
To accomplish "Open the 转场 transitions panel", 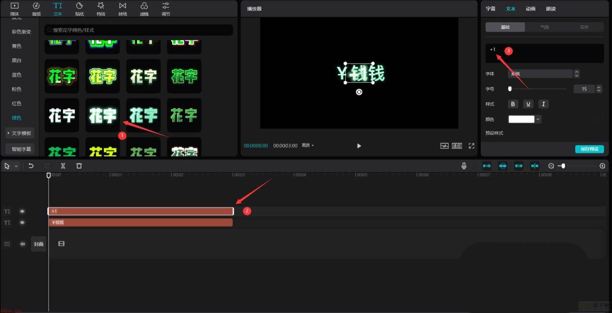I will pyautogui.click(x=122, y=9).
